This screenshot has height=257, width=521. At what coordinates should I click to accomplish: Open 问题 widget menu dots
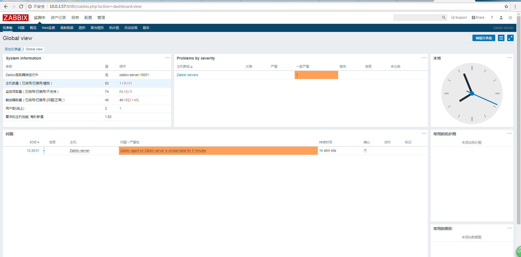tap(424, 133)
